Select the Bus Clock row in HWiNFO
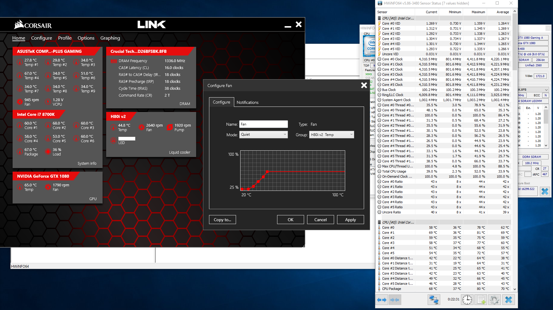This screenshot has width=553, height=310. (444, 90)
